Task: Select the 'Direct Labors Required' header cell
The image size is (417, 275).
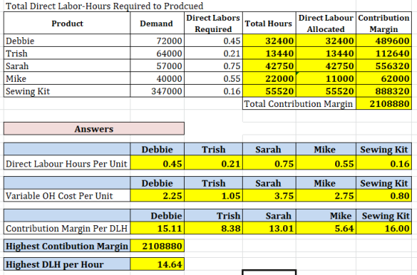Action: tap(213, 23)
